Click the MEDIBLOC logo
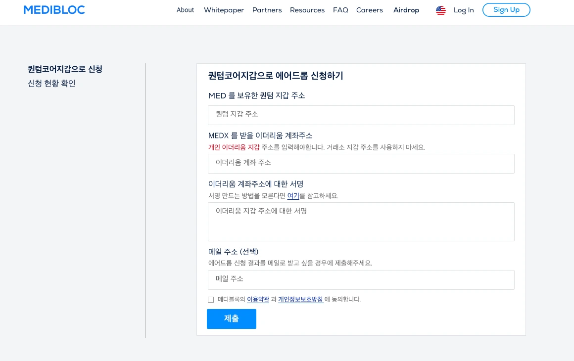The width and height of the screenshot is (574, 361). click(54, 10)
